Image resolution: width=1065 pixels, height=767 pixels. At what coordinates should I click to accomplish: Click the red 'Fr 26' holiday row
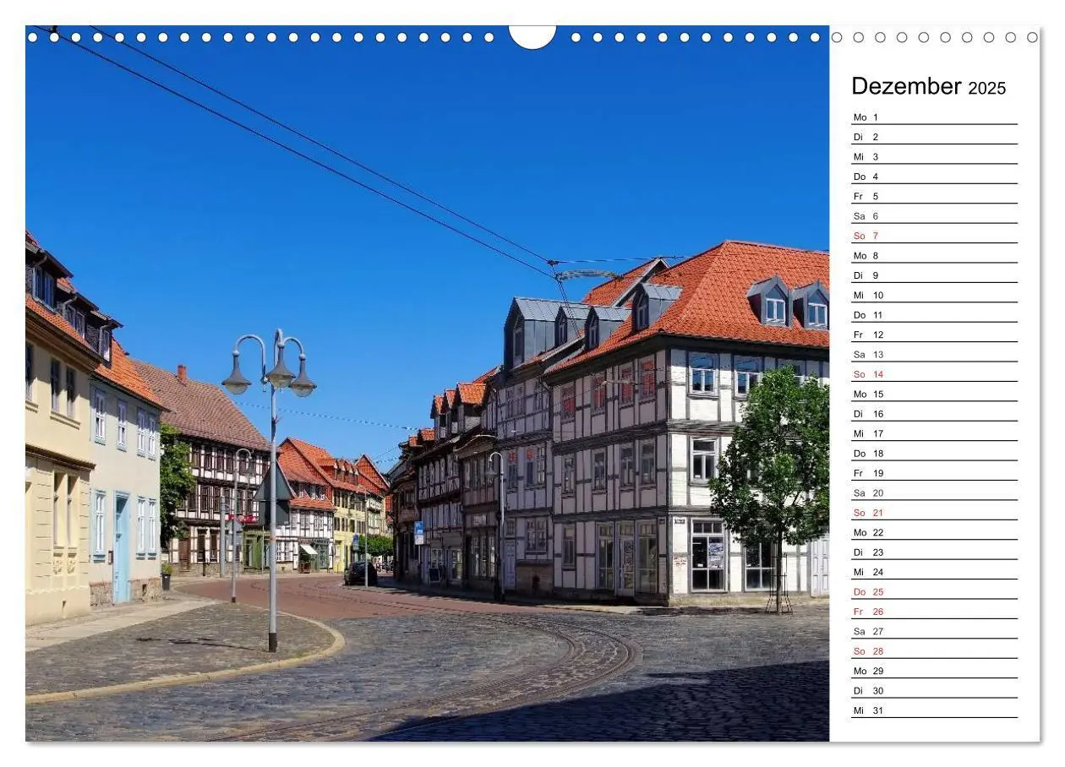934,612
